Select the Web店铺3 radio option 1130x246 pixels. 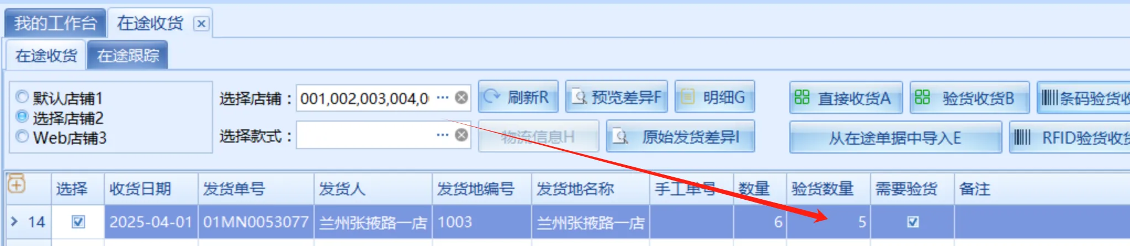point(22,136)
